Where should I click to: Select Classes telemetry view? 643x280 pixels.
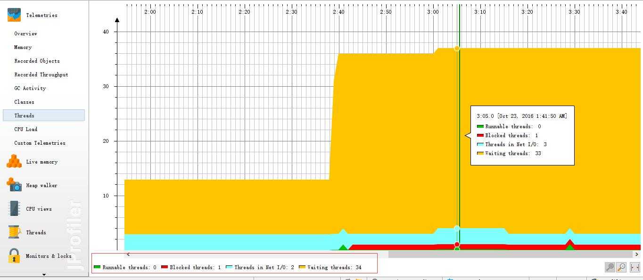43,102
